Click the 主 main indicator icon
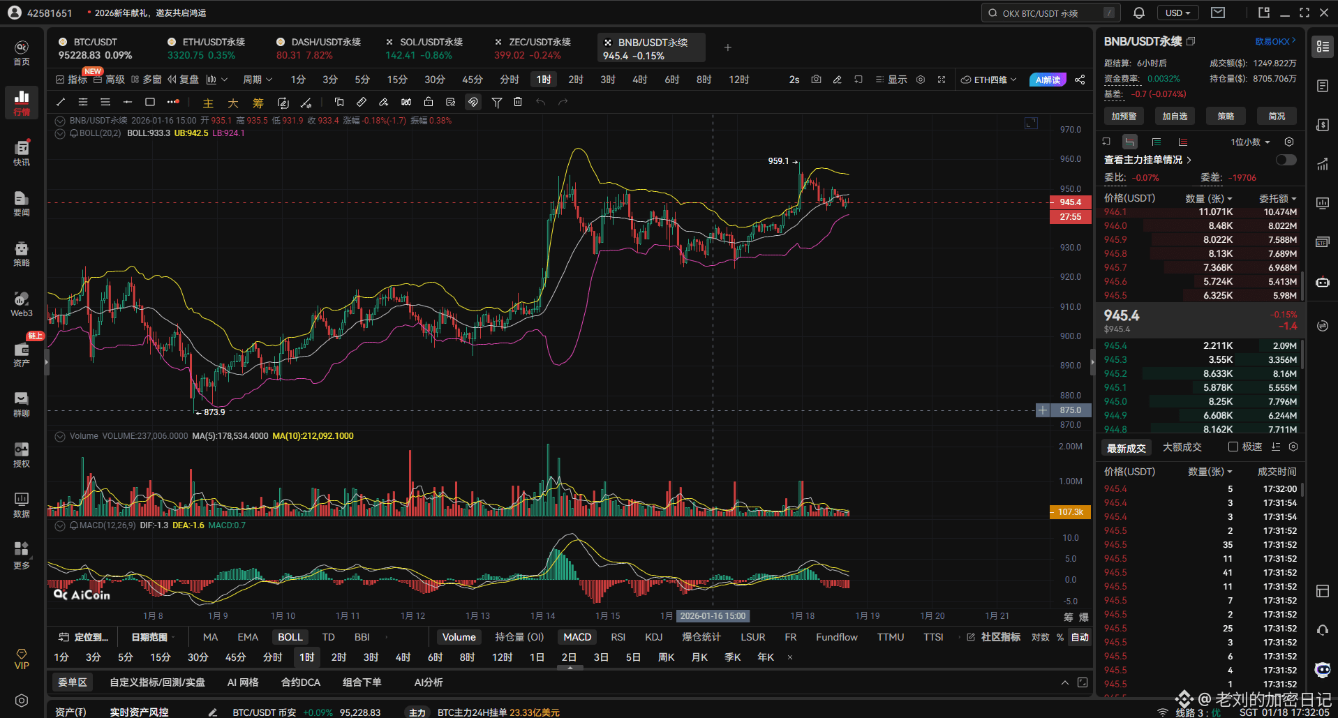Image resolution: width=1338 pixels, height=718 pixels. [208, 103]
